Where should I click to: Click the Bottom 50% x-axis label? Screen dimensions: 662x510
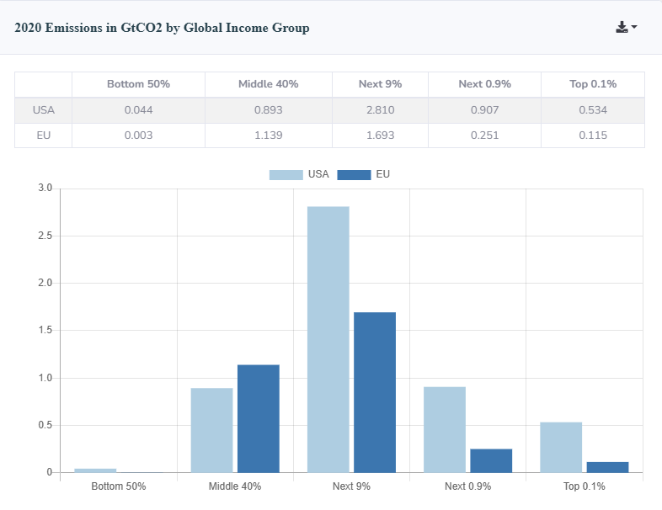(x=119, y=486)
